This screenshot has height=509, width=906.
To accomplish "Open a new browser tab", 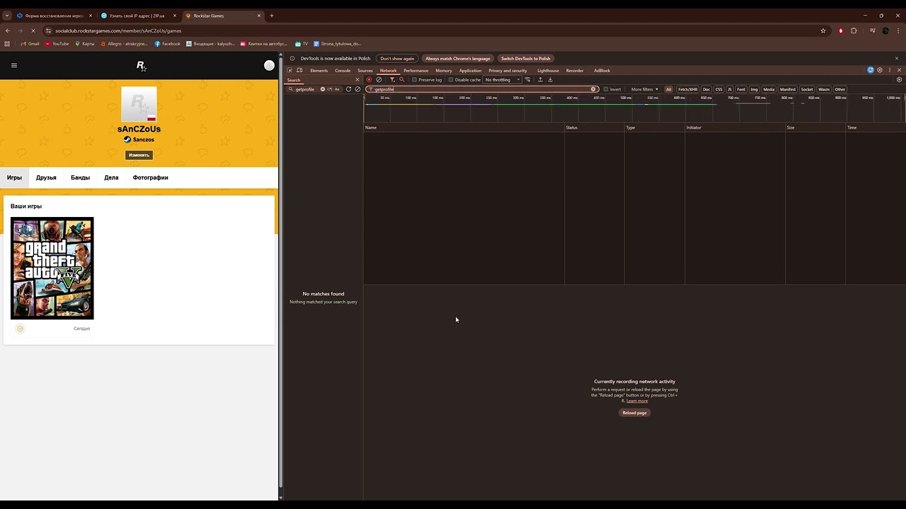I will [x=272, y=16].
